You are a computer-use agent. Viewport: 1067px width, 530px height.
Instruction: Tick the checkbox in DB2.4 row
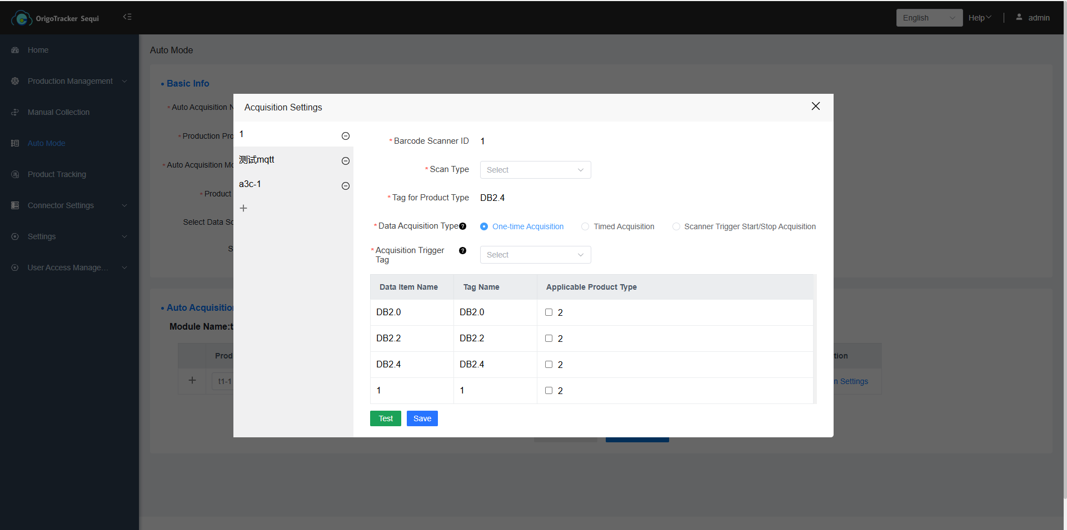point(549,365)
